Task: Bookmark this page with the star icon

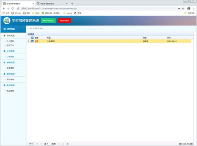Action: tap(183, 9)
